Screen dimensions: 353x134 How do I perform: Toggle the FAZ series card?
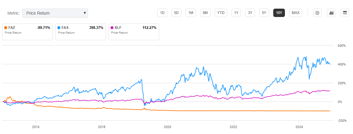(x=27, y=32)
